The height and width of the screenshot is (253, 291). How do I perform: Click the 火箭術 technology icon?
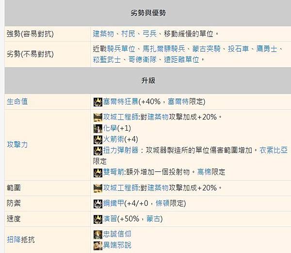click(x=97, y=139)
